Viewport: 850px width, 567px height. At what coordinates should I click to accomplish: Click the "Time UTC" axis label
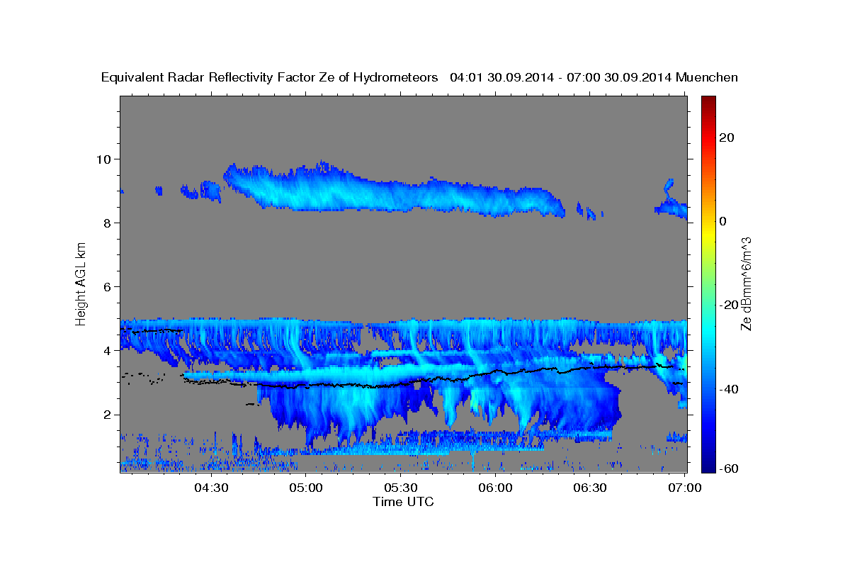tap(403, 502)
